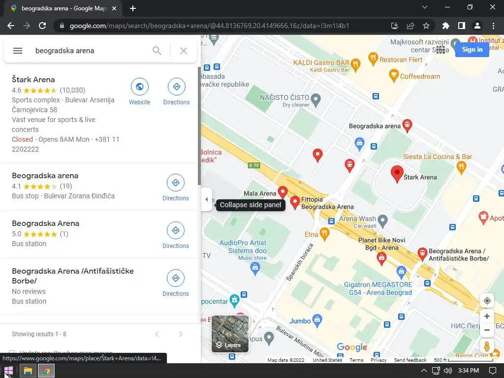Open the Windows Start menu
This screenshot has height=378, width=504.
click(x=8, y=371)
